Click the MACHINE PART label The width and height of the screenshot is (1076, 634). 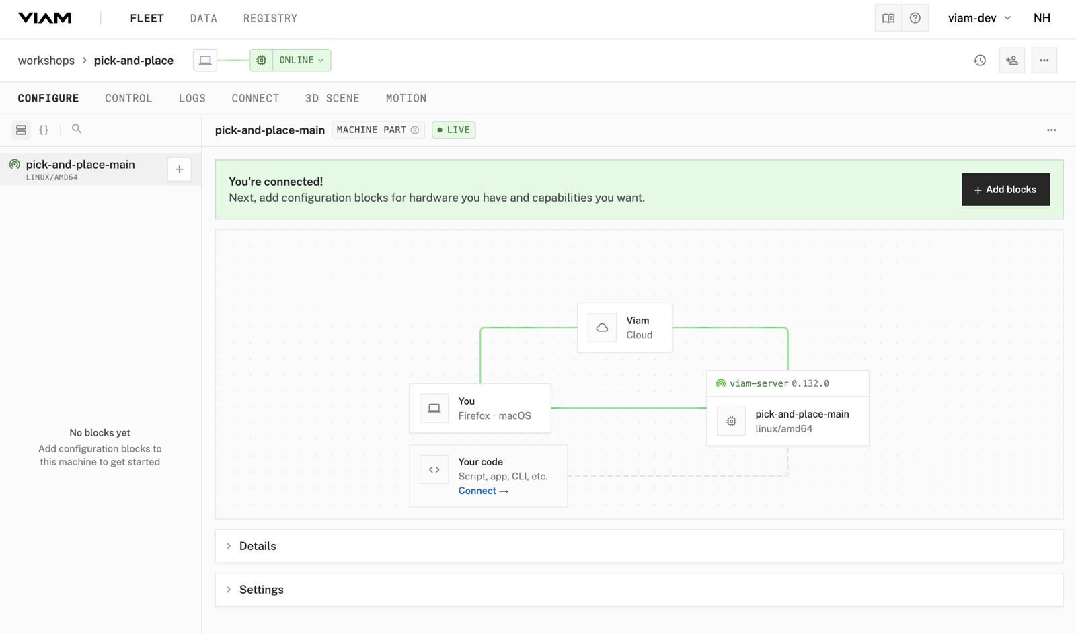pos(372,130)
